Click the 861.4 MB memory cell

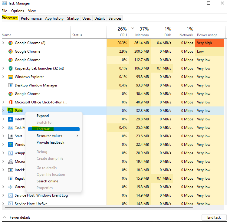point(140,43)
